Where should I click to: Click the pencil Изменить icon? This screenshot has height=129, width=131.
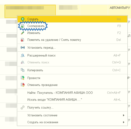23,33
